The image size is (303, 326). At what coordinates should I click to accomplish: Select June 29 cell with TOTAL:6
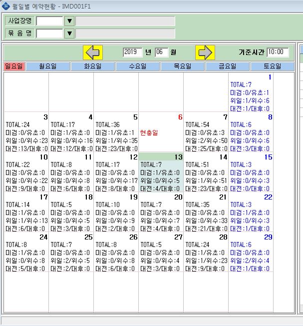click(x=251, y=252)
